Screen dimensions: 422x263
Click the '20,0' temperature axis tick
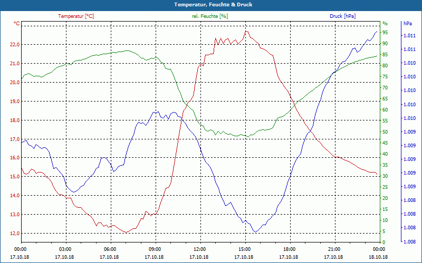15,83
